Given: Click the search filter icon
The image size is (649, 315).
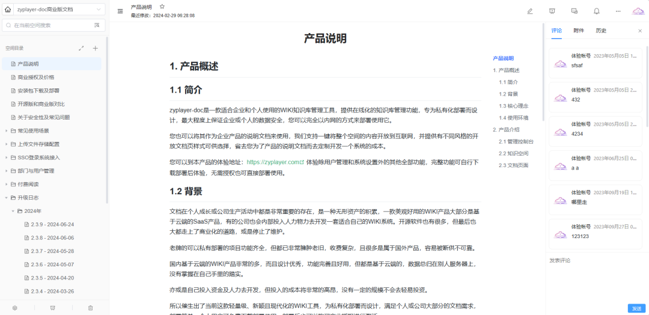Looking at the screenshot, I should tap(97, 25).
